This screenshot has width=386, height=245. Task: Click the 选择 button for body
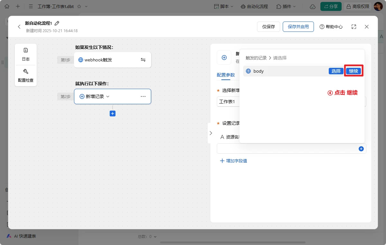(336, 71)
